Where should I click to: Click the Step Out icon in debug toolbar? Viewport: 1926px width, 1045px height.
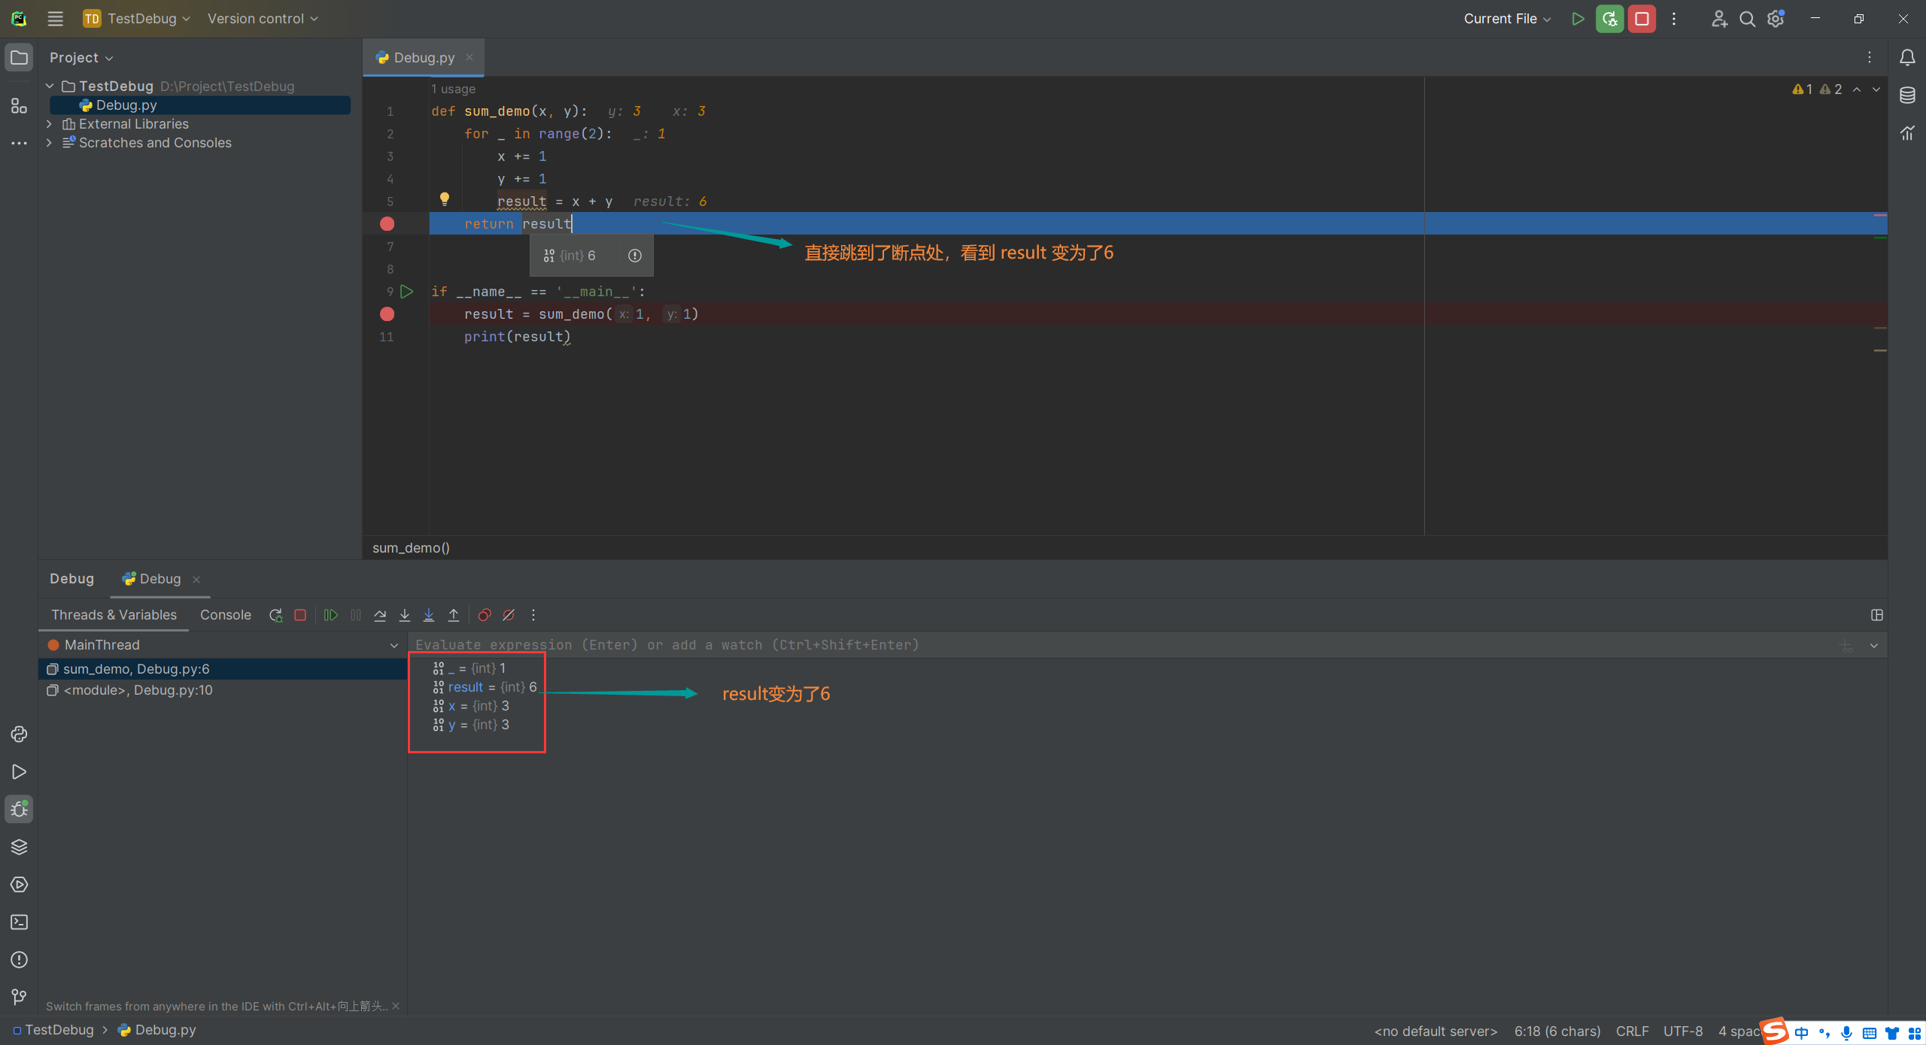click(x=451, y=615)
